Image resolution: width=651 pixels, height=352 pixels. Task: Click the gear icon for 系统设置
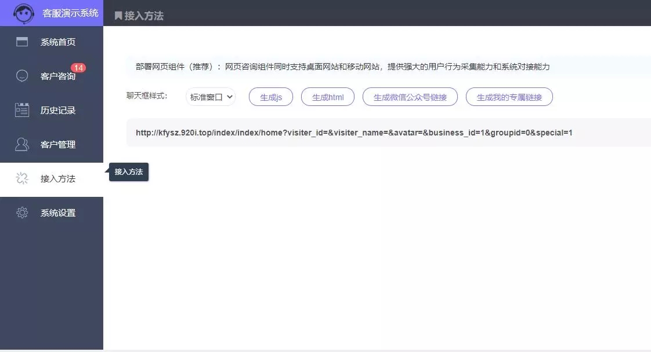coord(22,212)
